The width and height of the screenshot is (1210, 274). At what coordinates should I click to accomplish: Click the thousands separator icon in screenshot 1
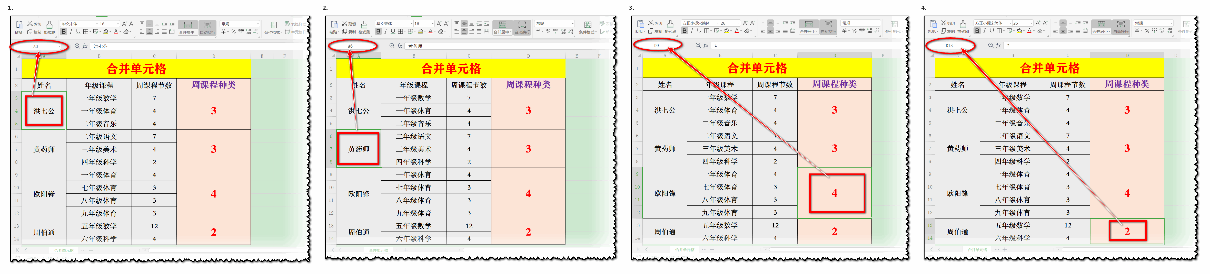(241, 31)
